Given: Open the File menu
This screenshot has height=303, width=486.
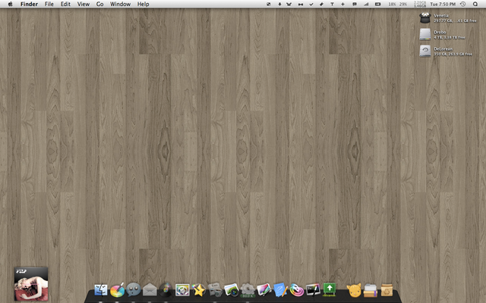Looking at the screenshot, I should click(x=49, y=4).
